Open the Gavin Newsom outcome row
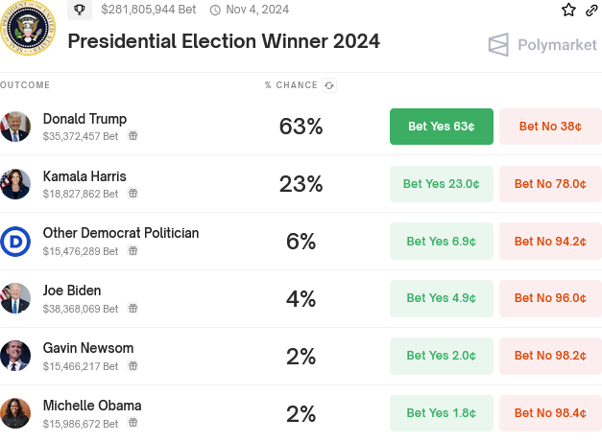The width and height of the screenshot is (602, 442). pos(87,348)
